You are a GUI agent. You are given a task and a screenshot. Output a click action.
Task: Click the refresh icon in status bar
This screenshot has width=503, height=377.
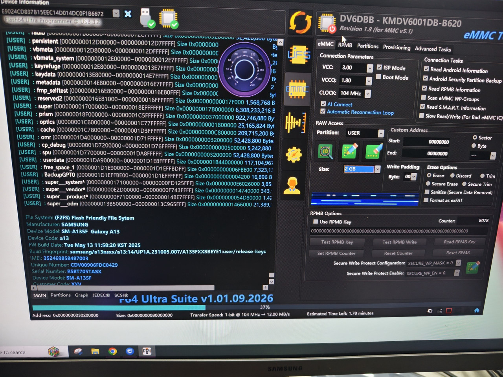pyautogui.click(x=430, y=311)
